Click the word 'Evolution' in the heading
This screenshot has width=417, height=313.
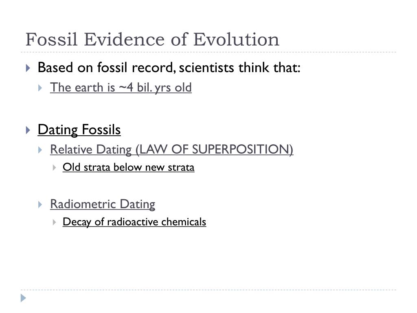click(x=236, y=40)
